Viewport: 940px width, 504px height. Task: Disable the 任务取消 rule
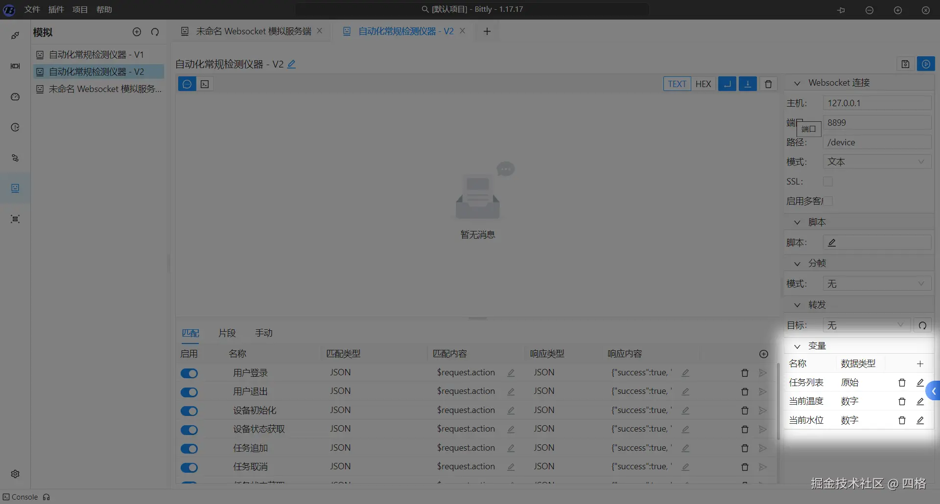pyautogui.click(x=189, y=467)
